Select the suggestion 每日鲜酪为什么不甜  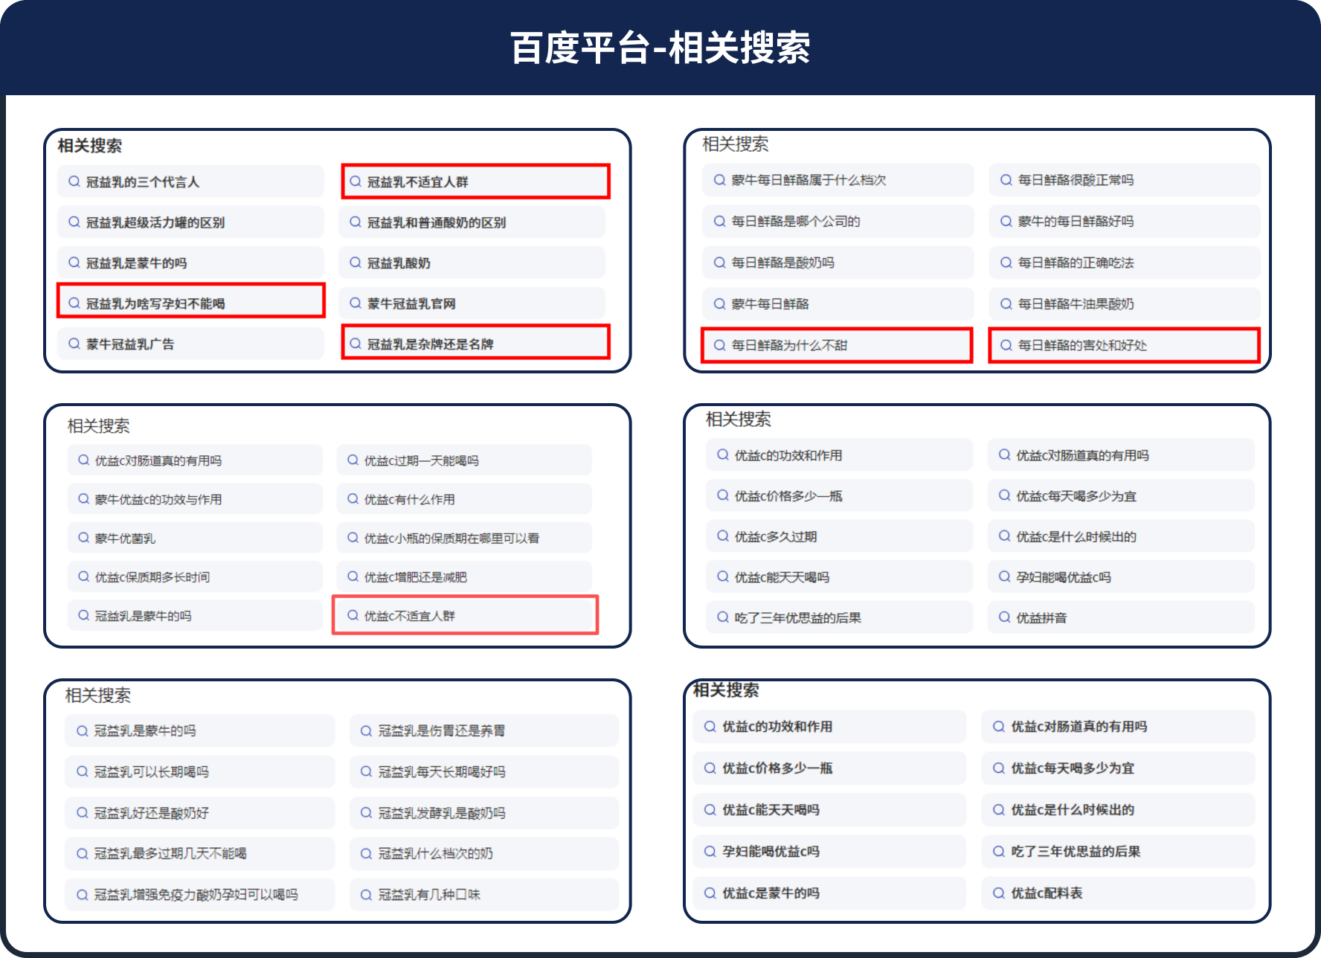(837, 345)
